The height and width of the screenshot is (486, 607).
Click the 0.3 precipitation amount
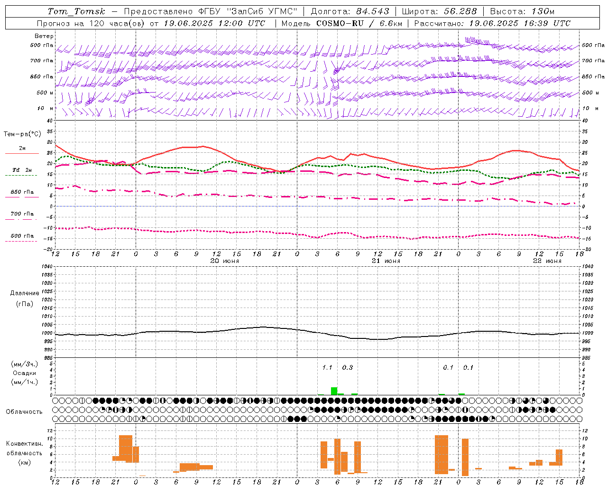(x=348, y=368)
